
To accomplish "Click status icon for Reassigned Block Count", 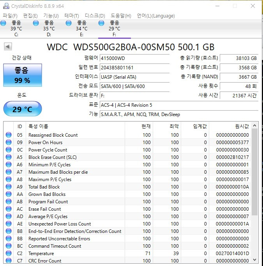I will (9, 135).
